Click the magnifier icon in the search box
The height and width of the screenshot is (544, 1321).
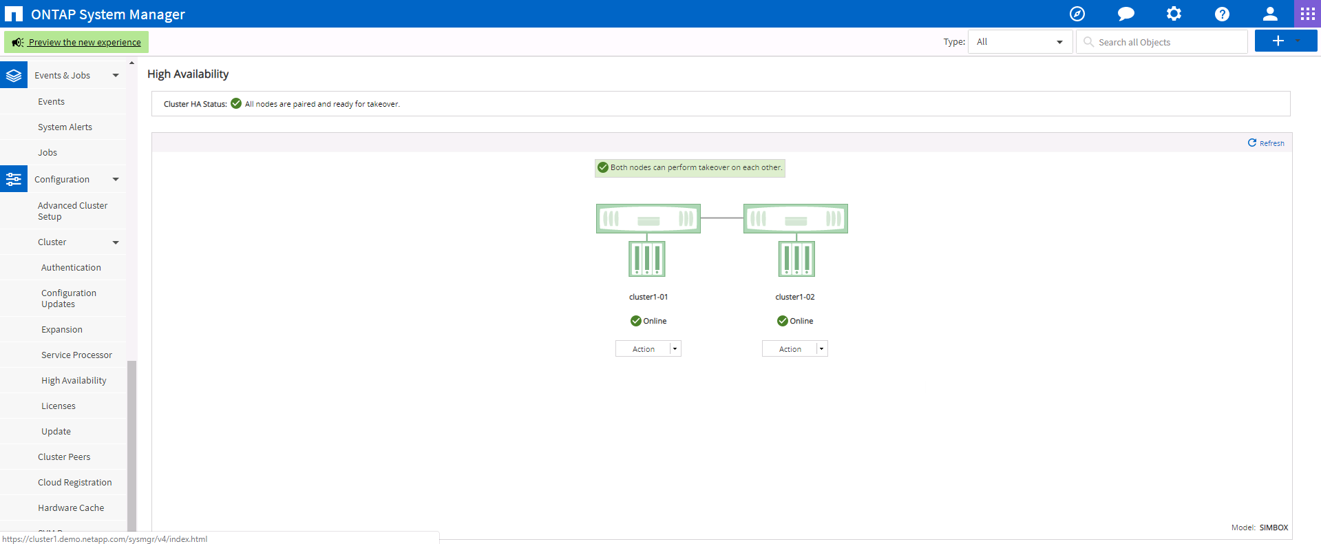(x=1088, y=42)
